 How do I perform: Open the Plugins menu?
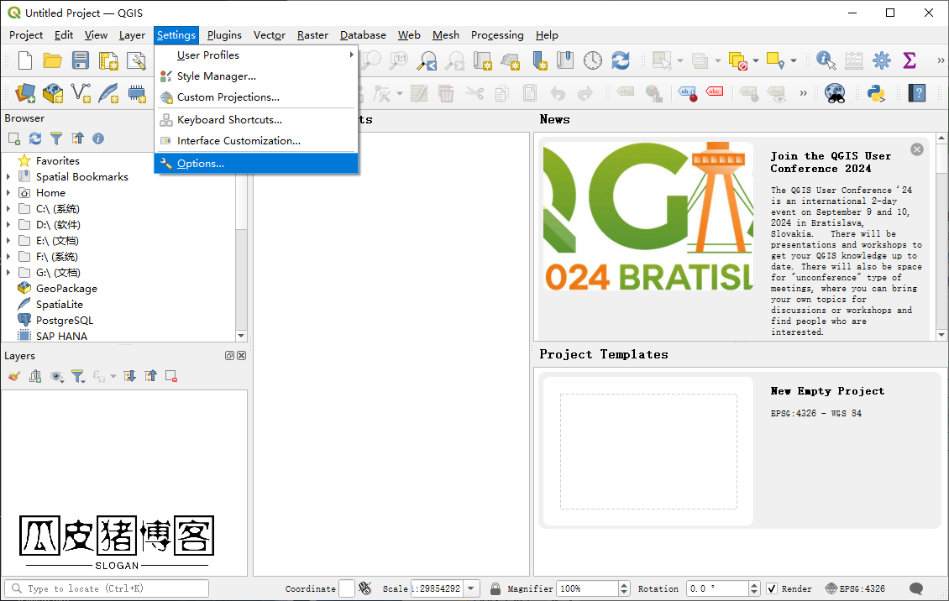pyautogui.click(x=224, y=35)
